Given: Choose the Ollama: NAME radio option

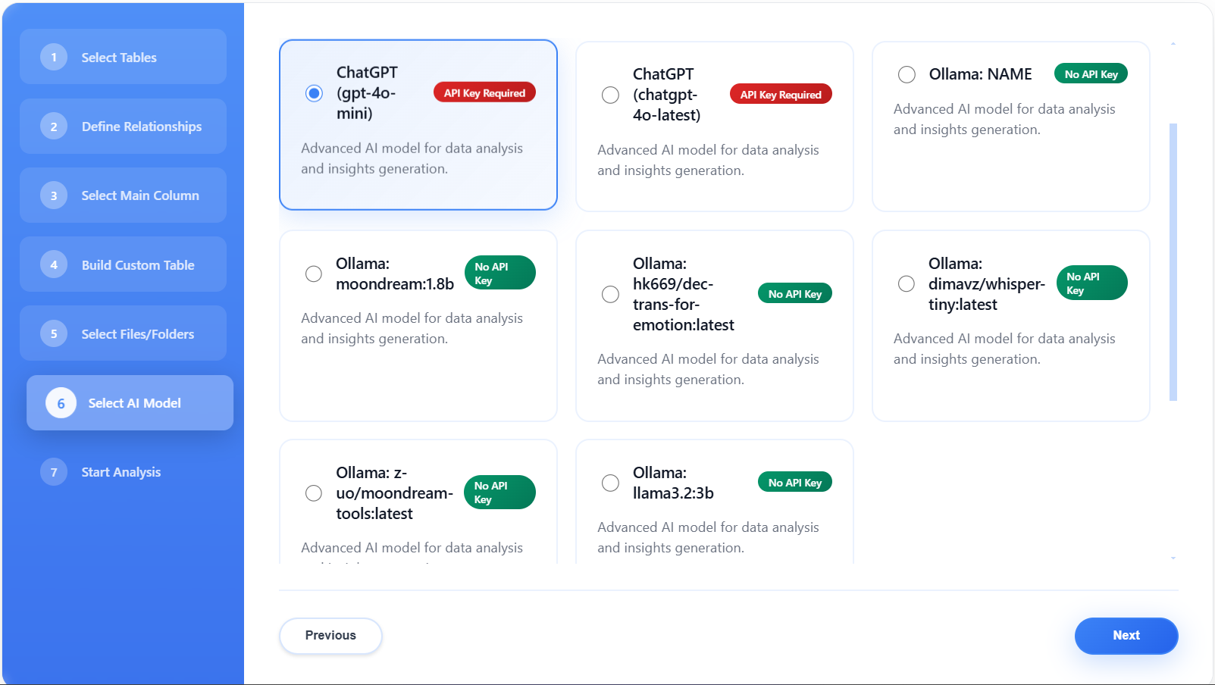Looking at the screenshot, I should [x=907, y=74].
